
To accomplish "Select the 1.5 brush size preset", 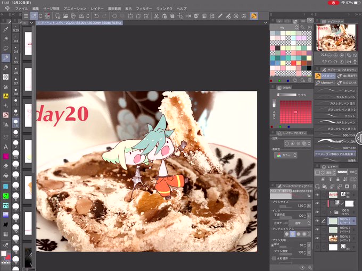I will tap(15, 123).
